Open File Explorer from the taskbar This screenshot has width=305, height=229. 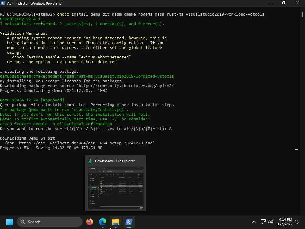click(116, 222)
